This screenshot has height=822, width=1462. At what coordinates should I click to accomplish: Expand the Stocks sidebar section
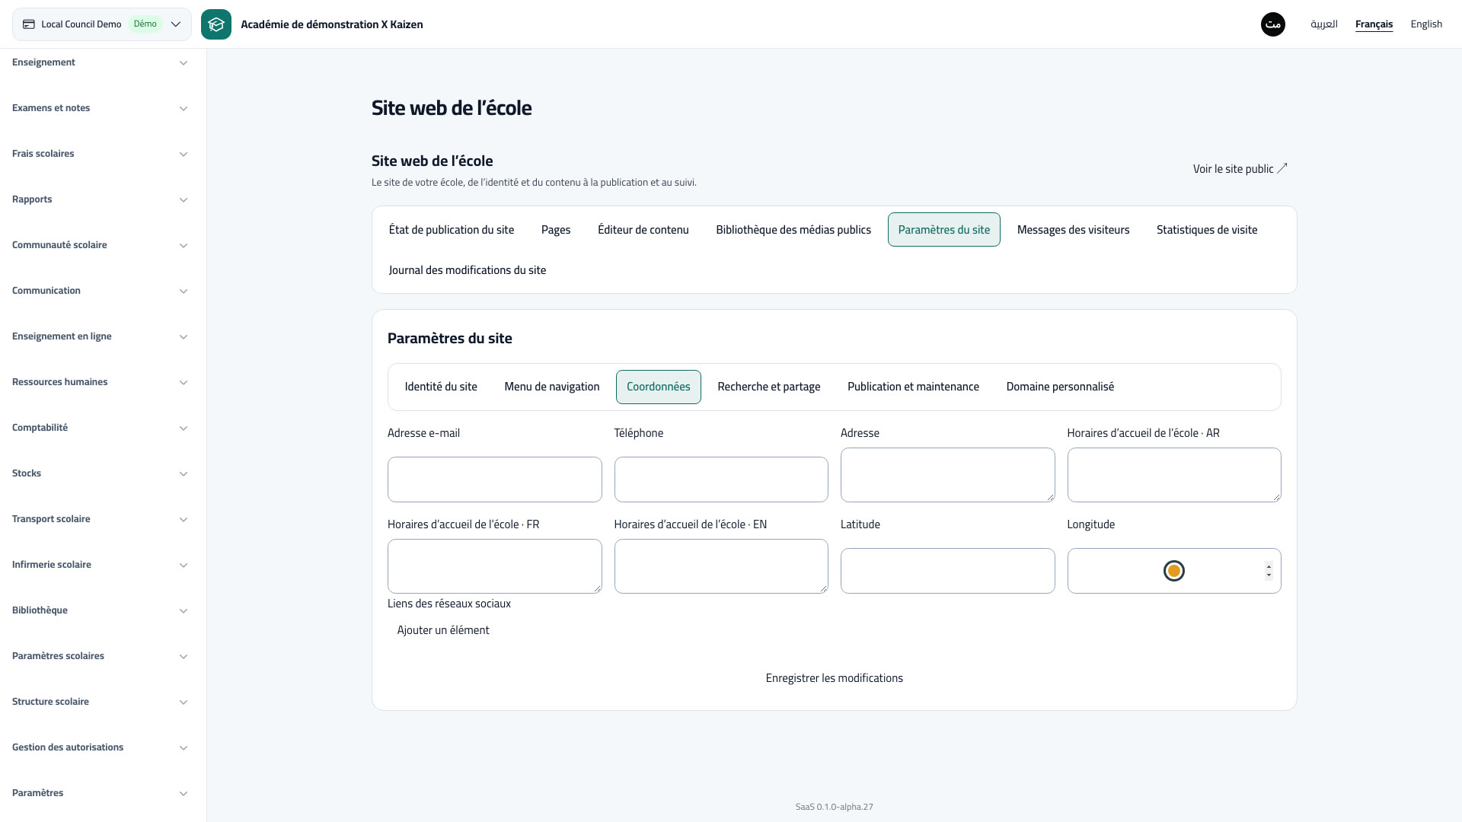click(100, 473)
